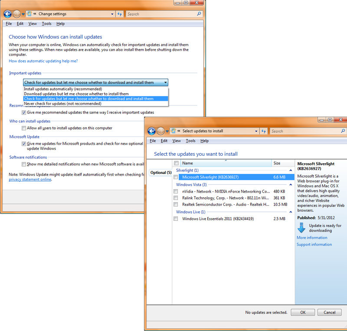Toggle Give me updates for Microsoft products checkbox
This screenshot has height=331, width=347.
[x=24, y=144]
